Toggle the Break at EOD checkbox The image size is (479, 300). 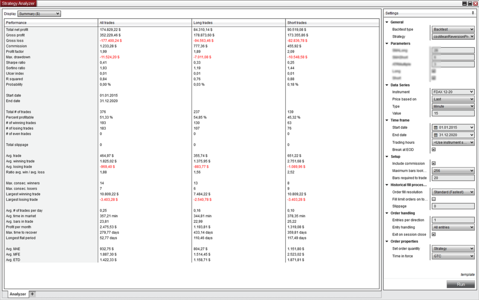tap(434, 149)
